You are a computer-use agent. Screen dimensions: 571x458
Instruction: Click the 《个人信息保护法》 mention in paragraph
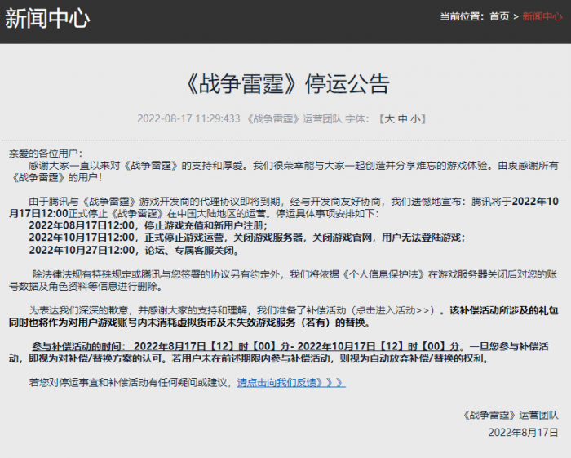point(383,274)
